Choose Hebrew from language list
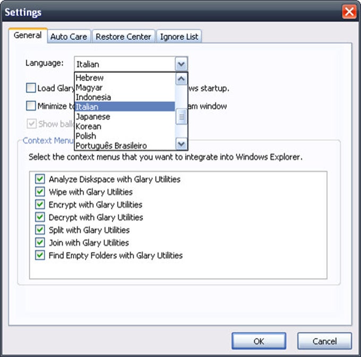This screenshot has height=357, width=361. tap(125, 78)
